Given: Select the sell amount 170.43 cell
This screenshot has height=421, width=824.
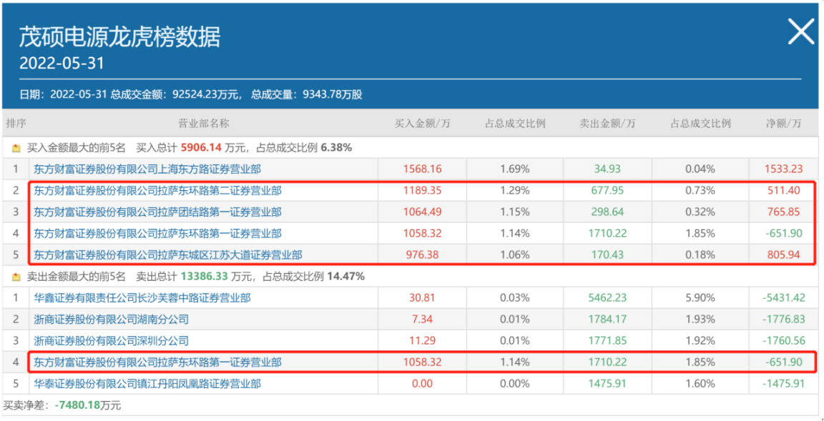Looking at the screenshot, I should (607, 255).
